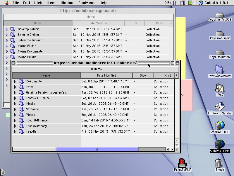234x176 pixels.
Task: Toggle sort order in GMX window
Action: [x=171, y=23]
